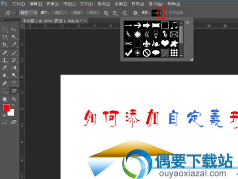Image resolution: width=238 pixels, height=179 pixels.
Task: Choose the checkmark shape
Action: [128, 53]
